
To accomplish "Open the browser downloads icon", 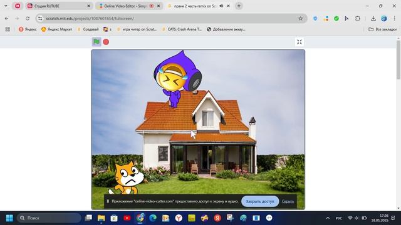I will click(x=373, y=18).
